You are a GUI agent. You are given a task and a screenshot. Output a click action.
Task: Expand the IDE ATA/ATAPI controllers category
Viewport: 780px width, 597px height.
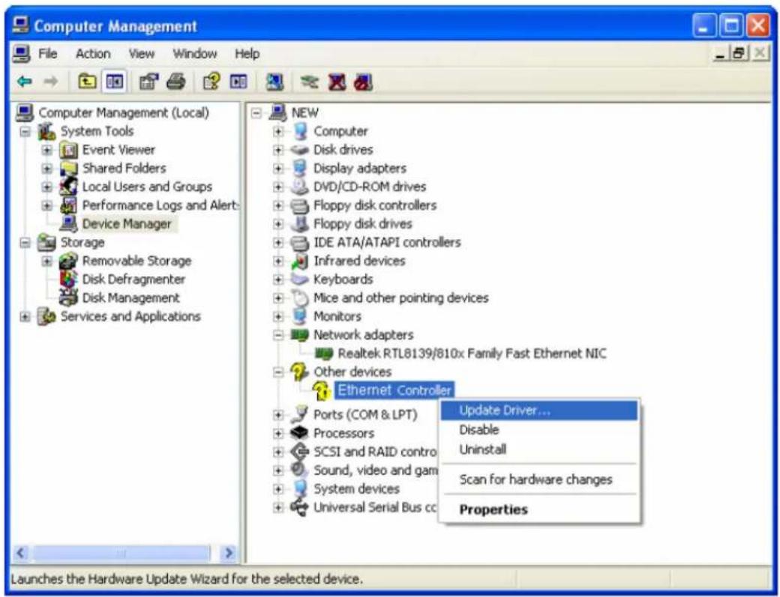(x=278, y=242)
